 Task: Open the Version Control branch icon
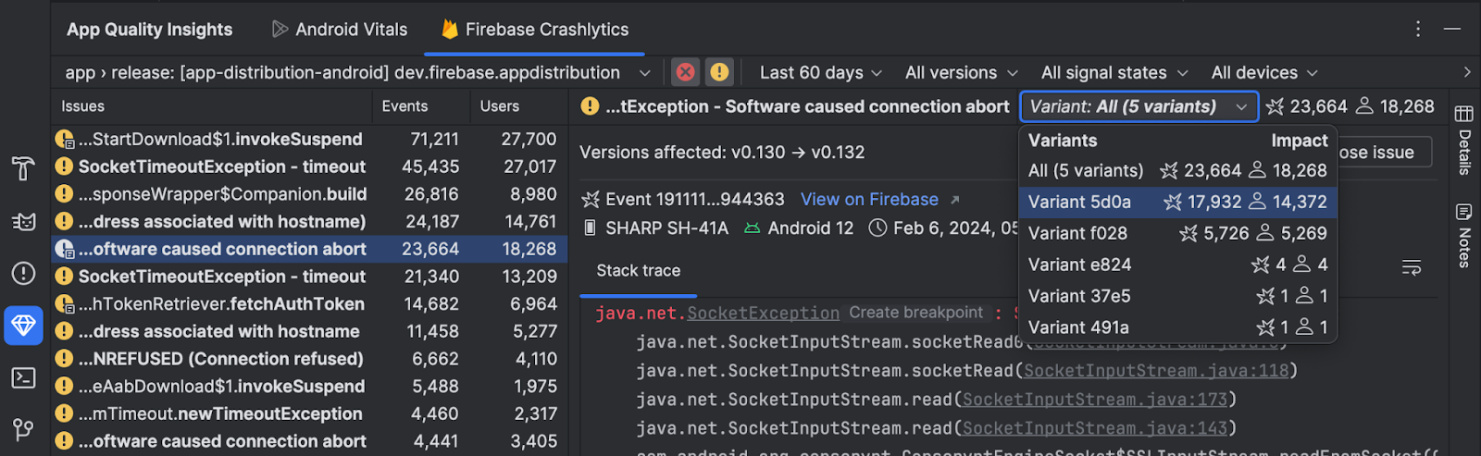23,429
